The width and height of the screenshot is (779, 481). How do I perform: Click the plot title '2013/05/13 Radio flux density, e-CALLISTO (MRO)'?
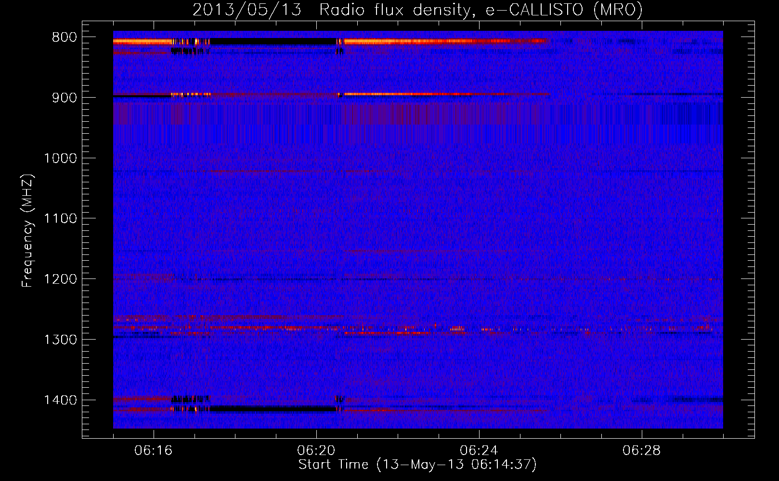pyautogui.click(x=417, y=10)
